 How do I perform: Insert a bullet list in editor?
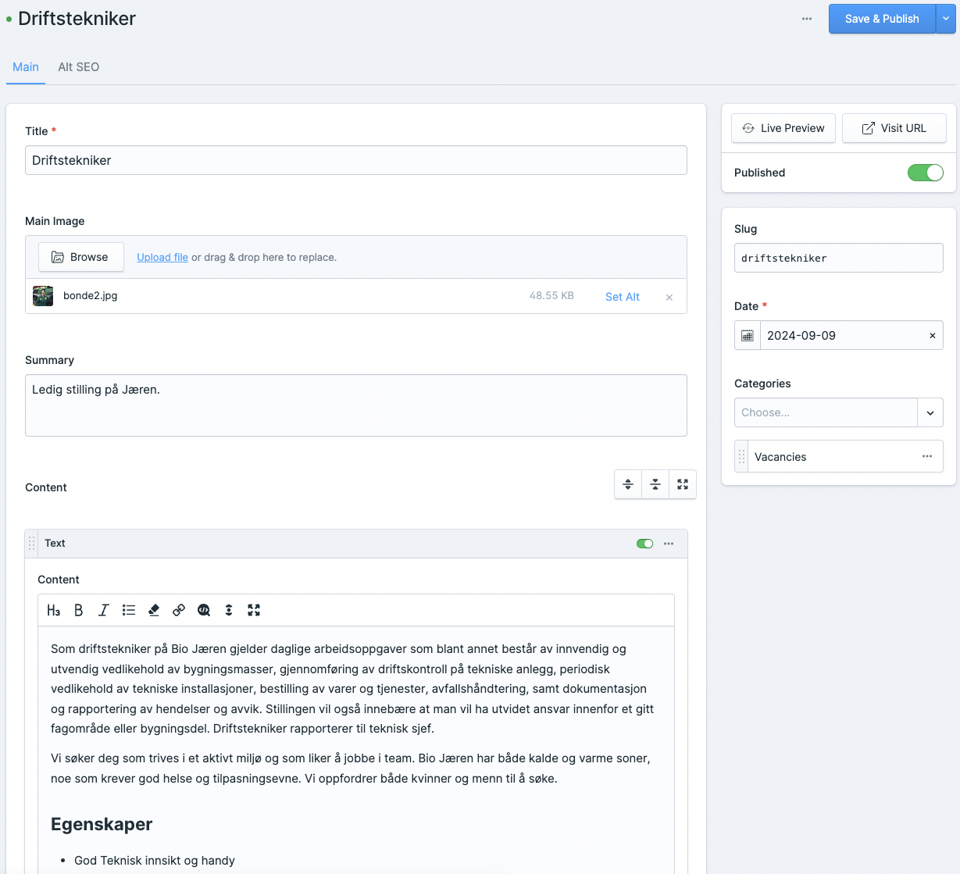click(129, 611)
